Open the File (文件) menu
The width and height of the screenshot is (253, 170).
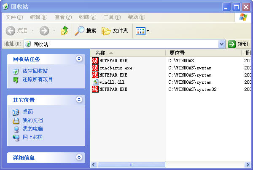pyautogui.click(x=14, y=17)
